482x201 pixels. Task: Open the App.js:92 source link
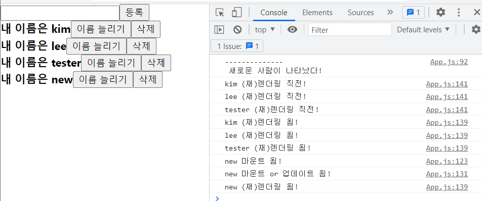449,62
